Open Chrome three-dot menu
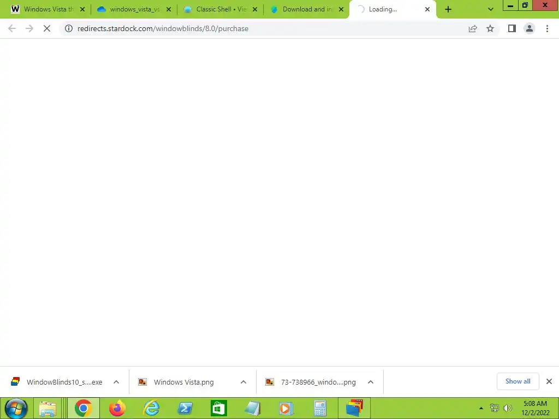This screenshot has width=559, height=419. [547, 28]
